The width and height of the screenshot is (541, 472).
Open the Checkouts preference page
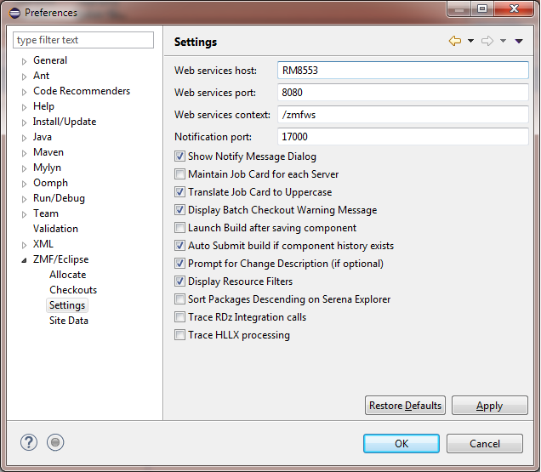tap(73, 290)
